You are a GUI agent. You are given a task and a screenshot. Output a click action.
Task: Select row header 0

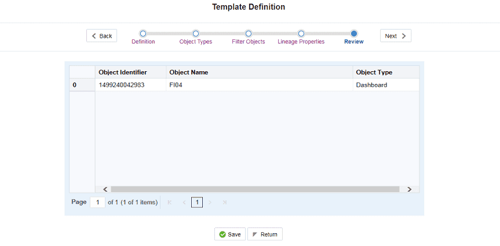click(x=82, y=85)
